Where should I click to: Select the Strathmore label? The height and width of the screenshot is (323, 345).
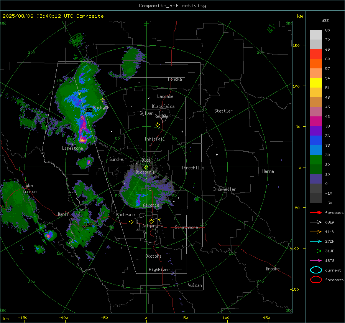point(186,227)
